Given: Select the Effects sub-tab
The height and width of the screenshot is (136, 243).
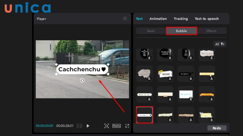Looking at the screenshot, I should (x=211, y=31).
